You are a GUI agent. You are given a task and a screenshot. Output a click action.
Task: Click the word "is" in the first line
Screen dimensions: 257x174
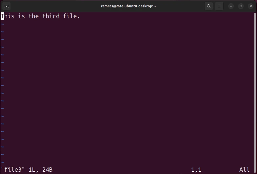22,16
